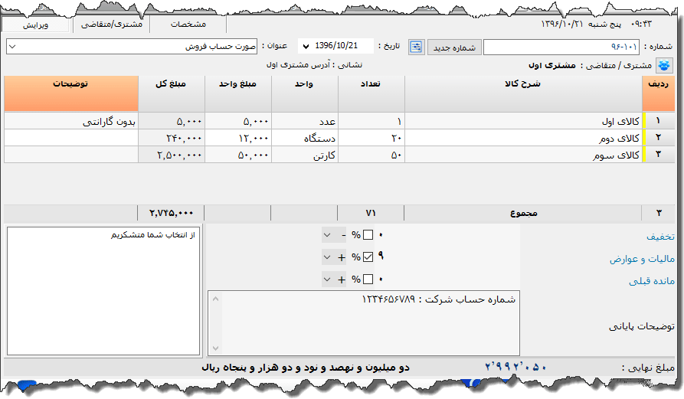Click the tax percent value ۹
This screenshot has height=399, width=684.
381,257
